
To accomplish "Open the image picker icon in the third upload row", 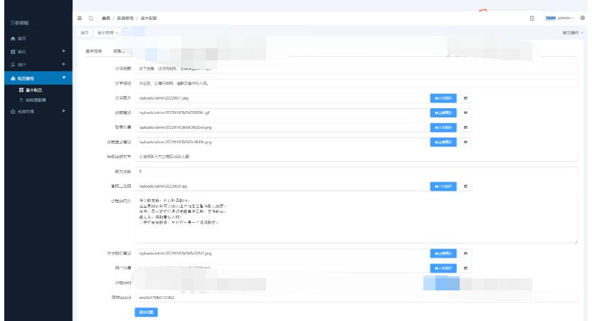I will [466, 127].
